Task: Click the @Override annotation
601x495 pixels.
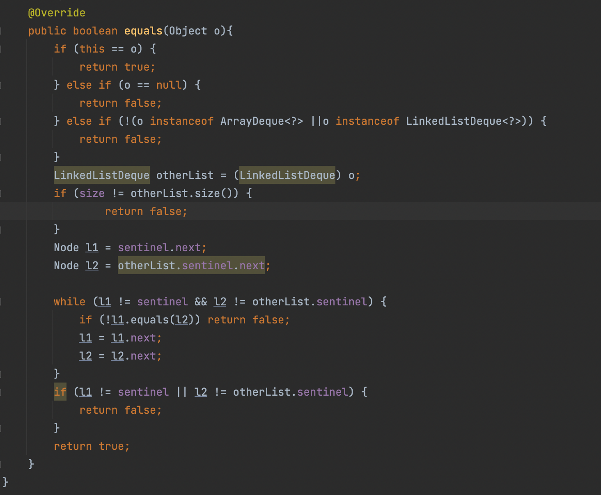Action: pyautogui.click(x=57, y=13)
